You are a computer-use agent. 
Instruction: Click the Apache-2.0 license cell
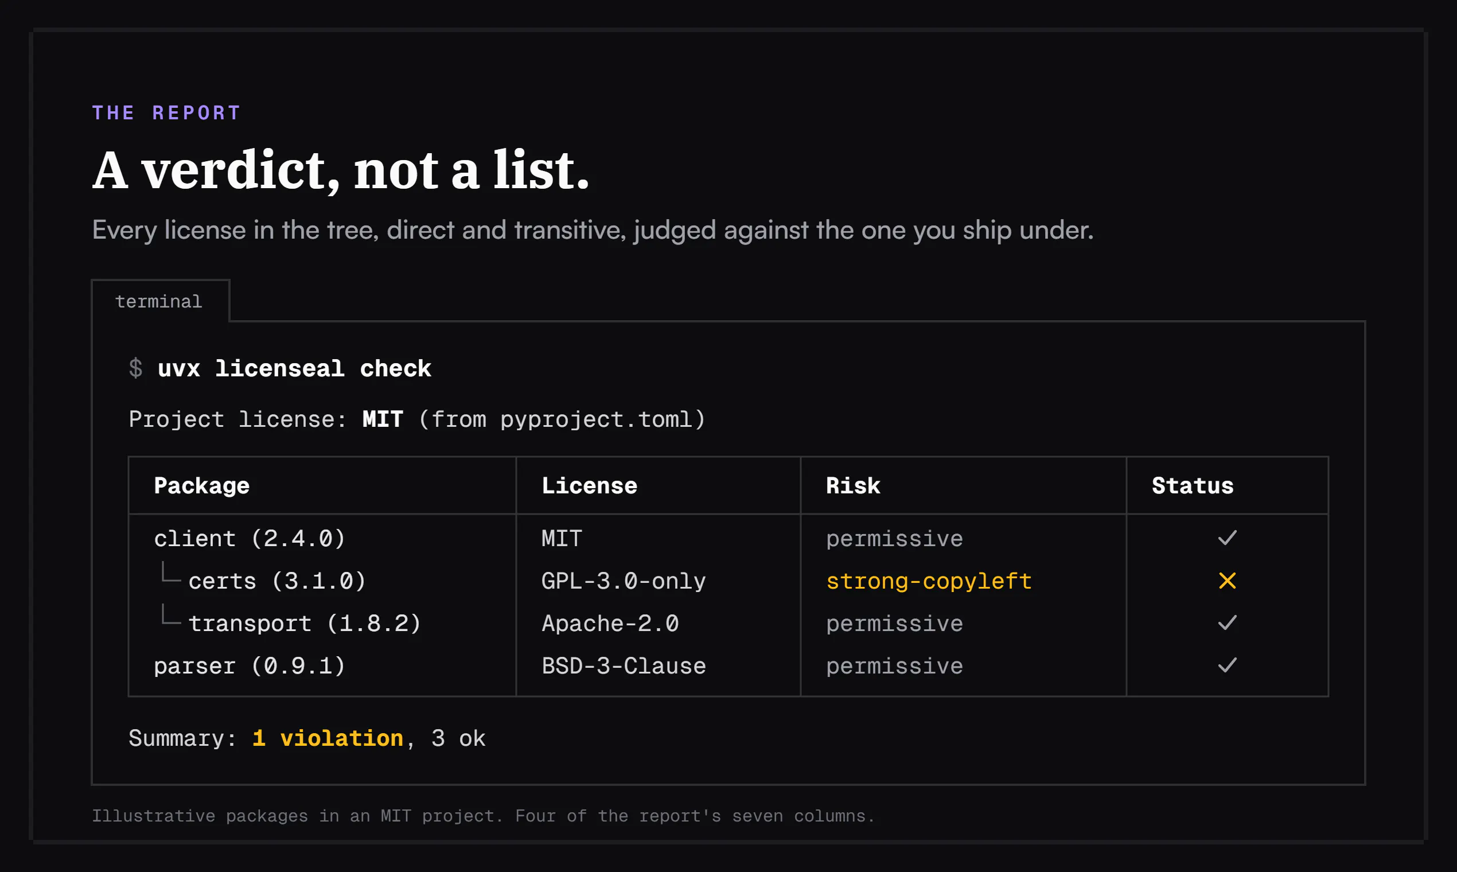(x=610, y=624)
